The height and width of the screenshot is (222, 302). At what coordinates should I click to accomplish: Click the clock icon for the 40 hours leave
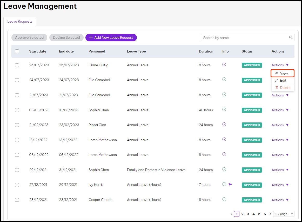224,109
